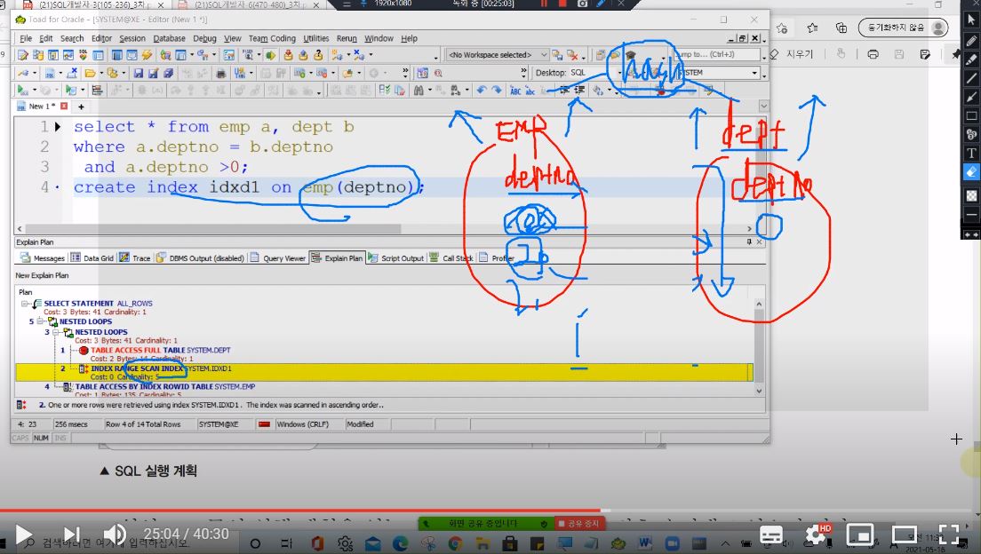Open the Utilities menu
This screenshot has height=554, width=981.
click(x=316, y=38)
